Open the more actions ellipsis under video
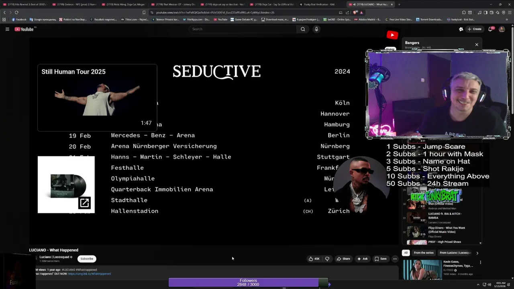514x289 pixels. (395, 259)
